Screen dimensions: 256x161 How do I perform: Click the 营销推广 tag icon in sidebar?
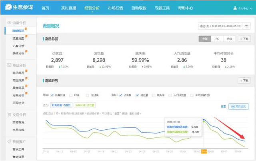click(x=9, y=141)
